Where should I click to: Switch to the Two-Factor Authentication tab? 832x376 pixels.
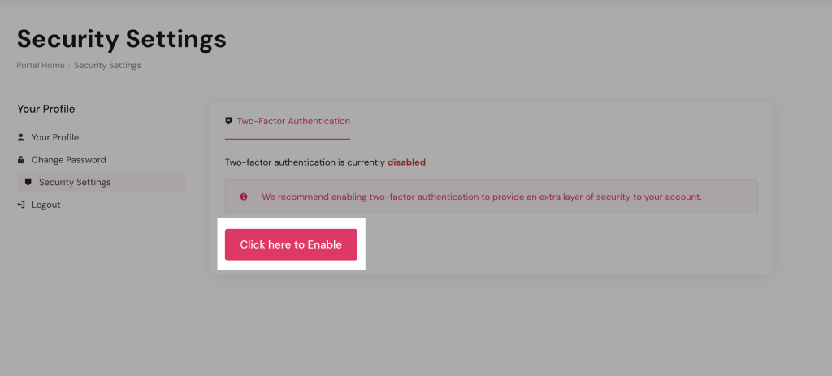[x=293, y=121]
